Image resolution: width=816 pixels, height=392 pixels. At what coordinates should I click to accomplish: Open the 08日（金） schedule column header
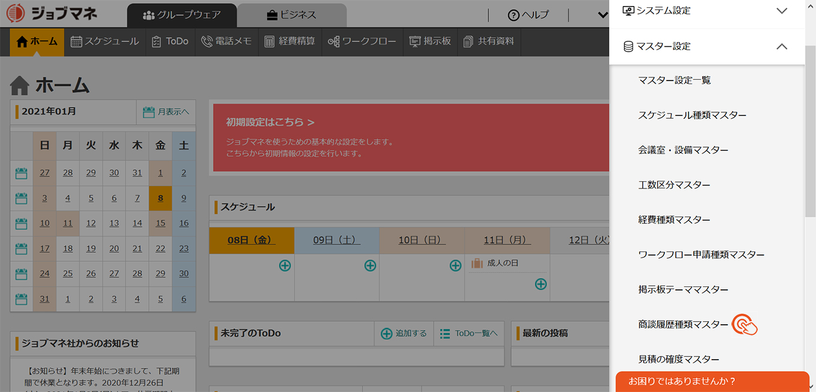click(251, 240)
